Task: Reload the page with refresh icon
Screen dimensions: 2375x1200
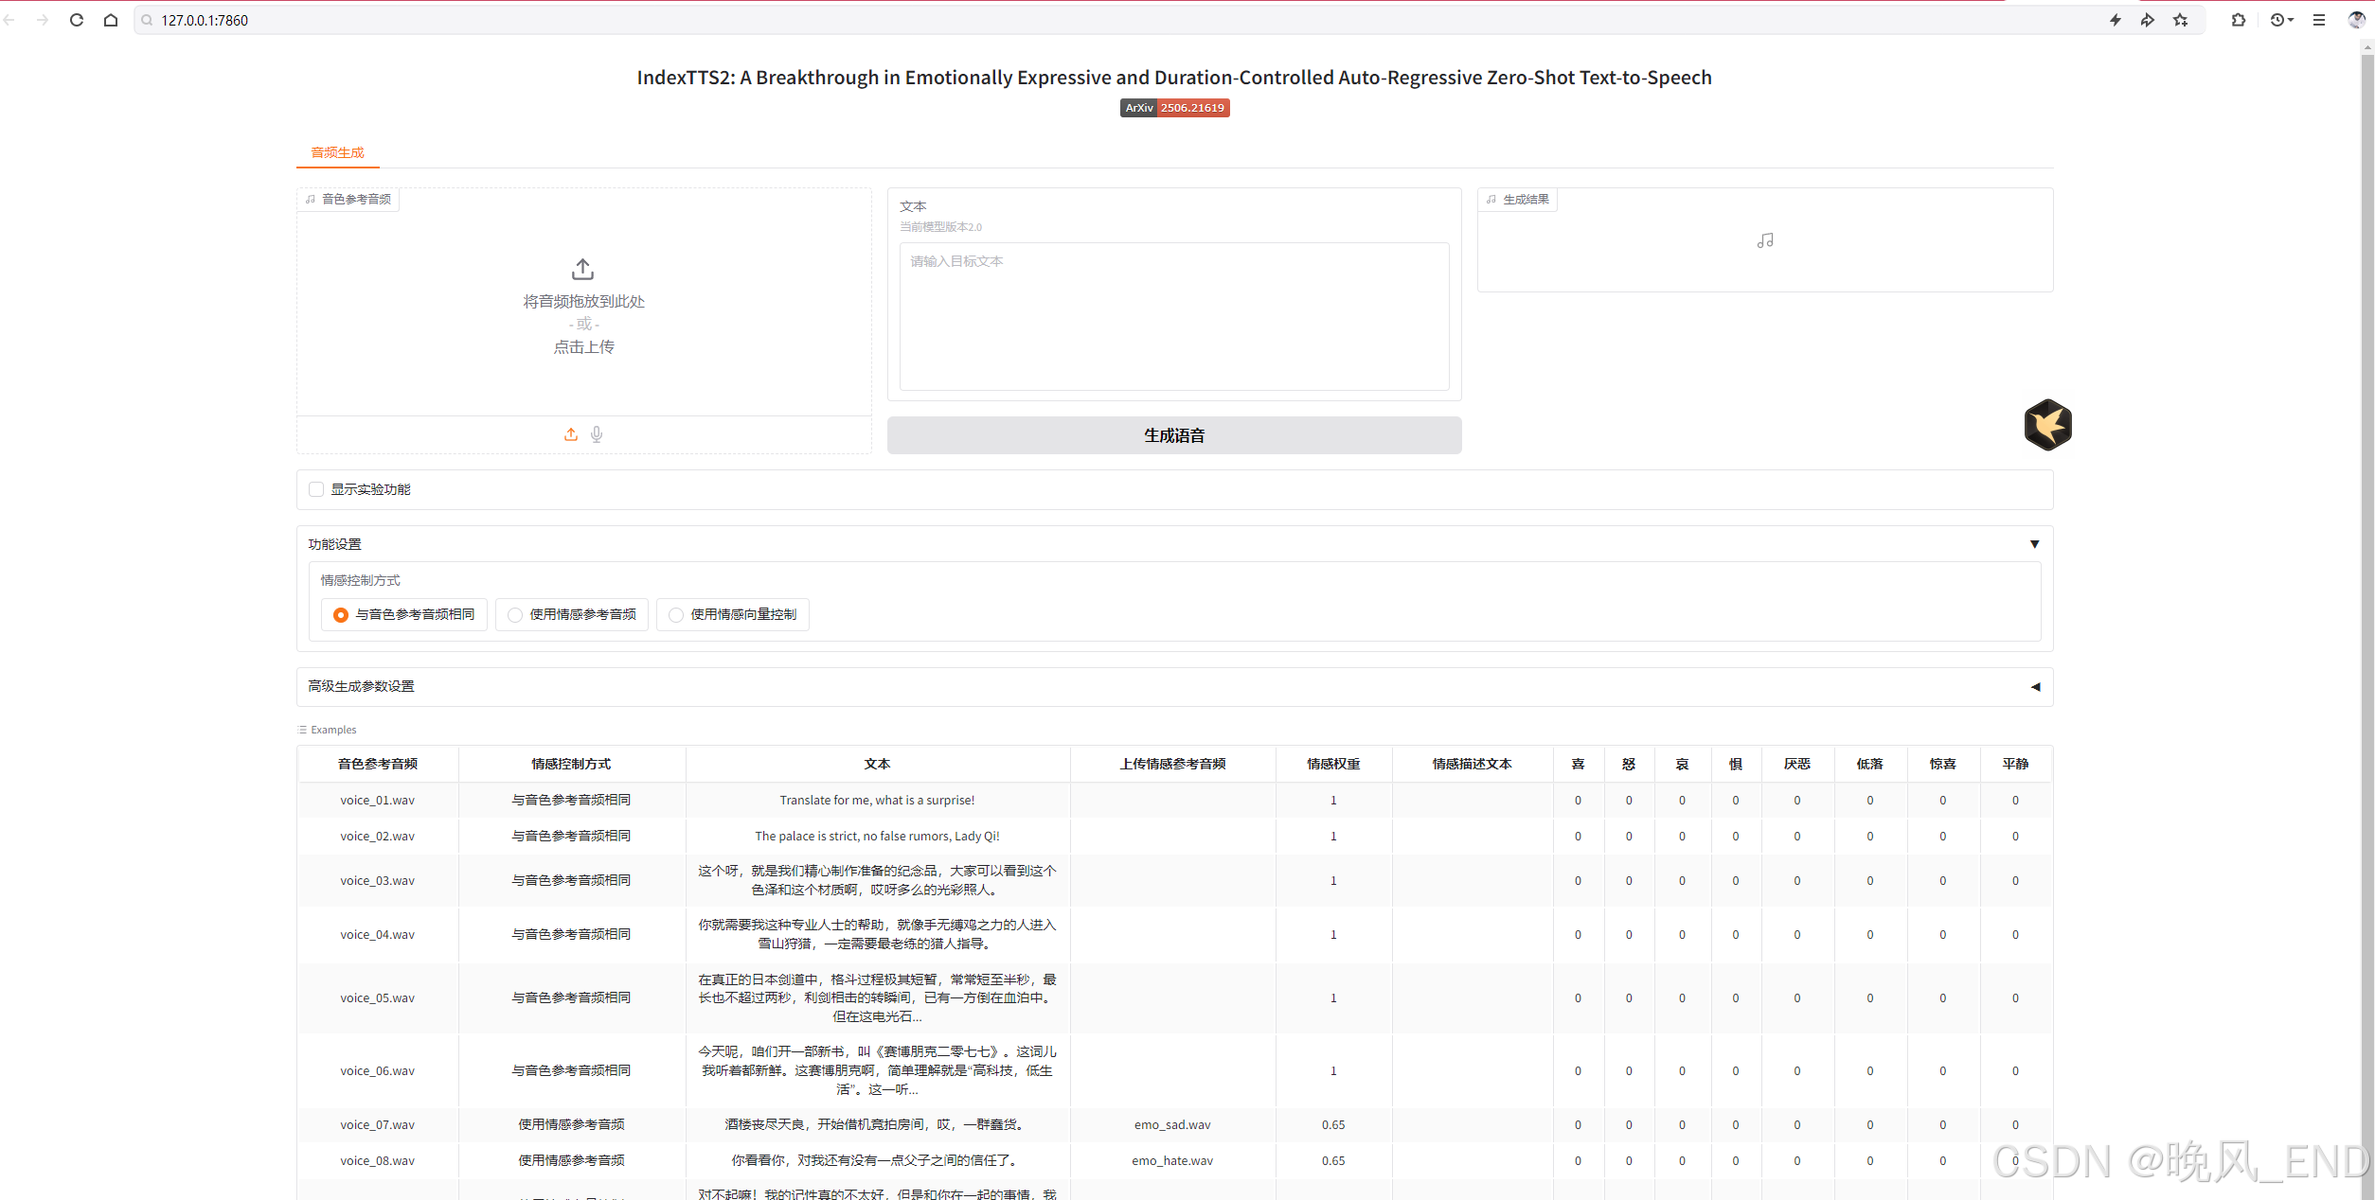Action: click(x=77, y=20)
